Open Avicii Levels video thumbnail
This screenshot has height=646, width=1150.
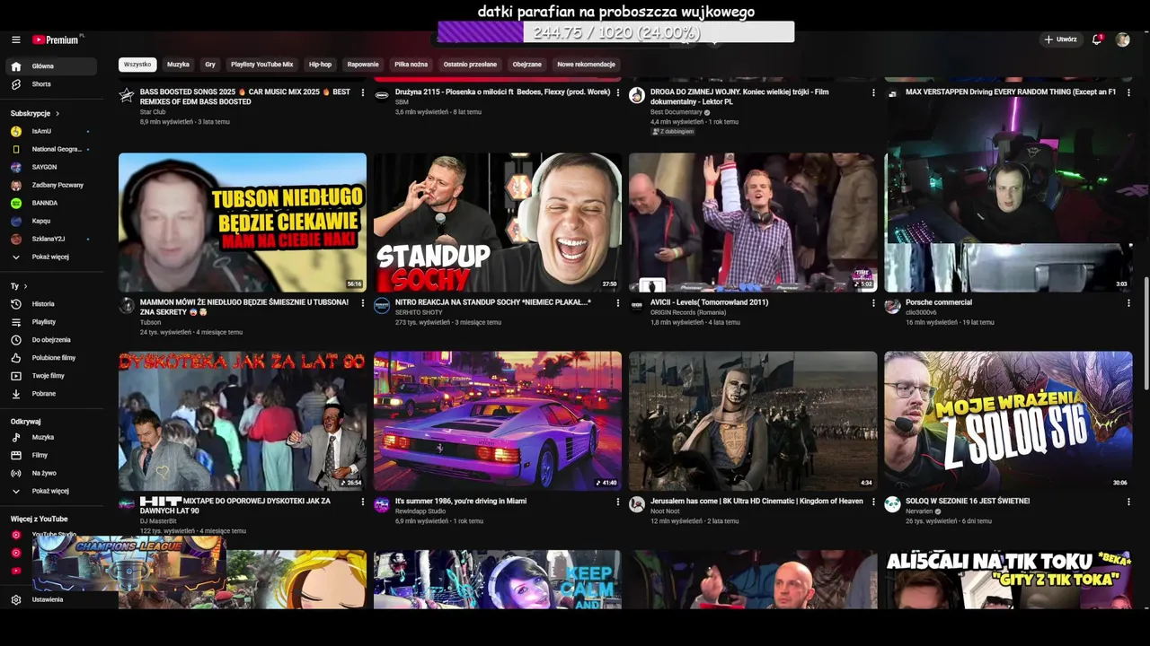(x=753, y=223)
